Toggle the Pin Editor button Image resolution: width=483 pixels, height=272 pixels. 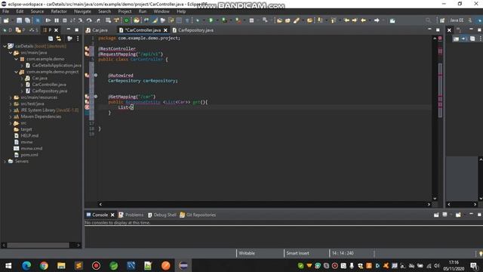[x=392, y=20]
